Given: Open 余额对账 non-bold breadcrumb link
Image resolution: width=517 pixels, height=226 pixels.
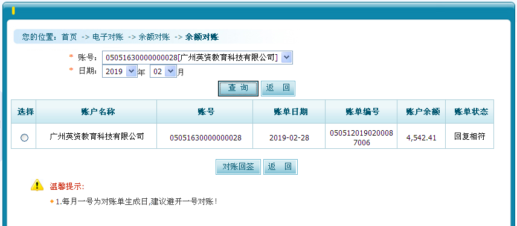Looking at the screenshot, I should pyautogui.click(x=154, y=37).
